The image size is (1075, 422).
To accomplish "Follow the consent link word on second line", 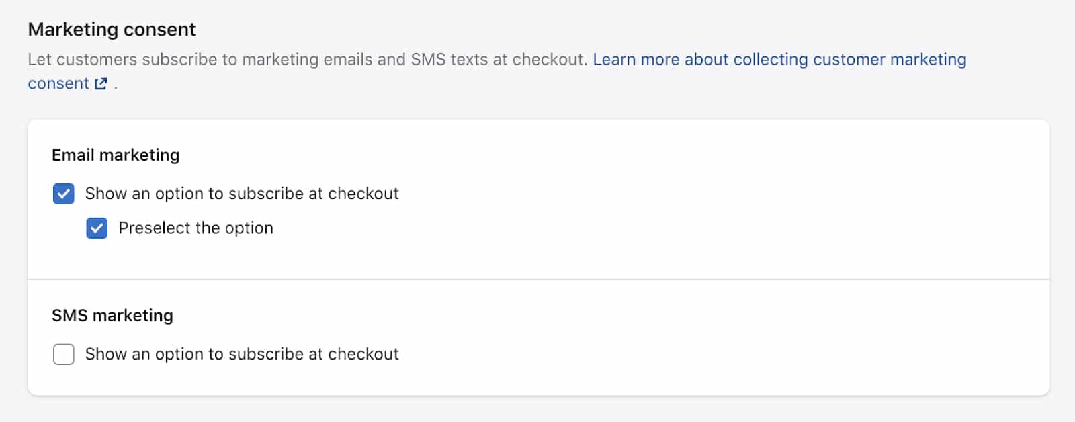I will click(x=58, y=83).
